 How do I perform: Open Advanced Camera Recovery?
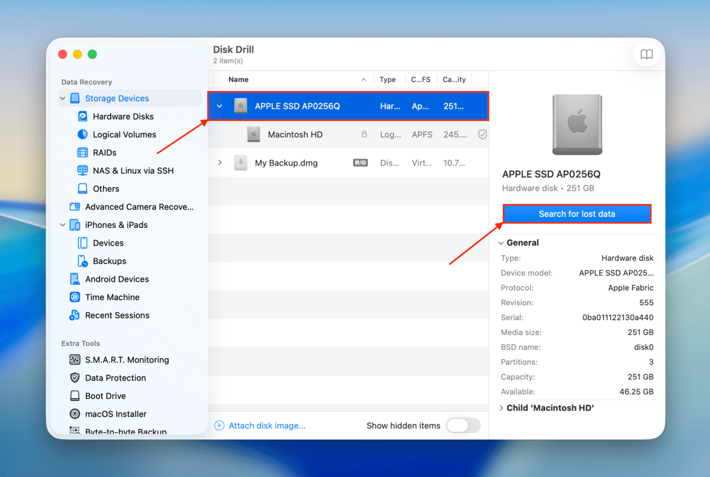(138, 207)
